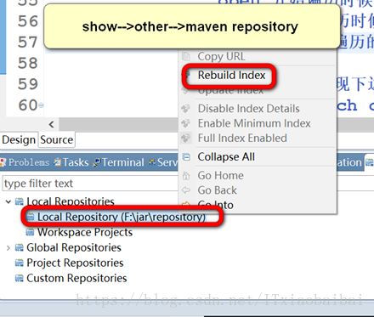Click the Full Index Enabled icon
The image size is (374, 317).
[185, 138]
